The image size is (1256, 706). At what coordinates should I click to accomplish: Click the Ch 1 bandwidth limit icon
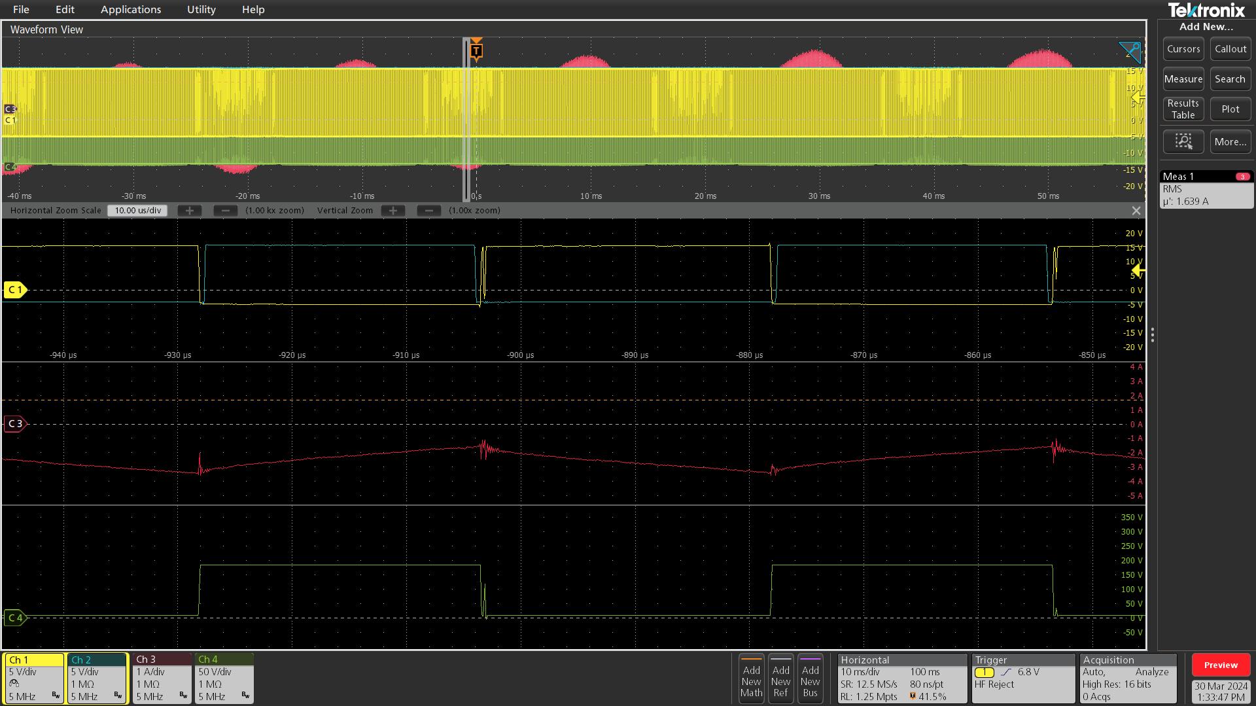point(56,696)
